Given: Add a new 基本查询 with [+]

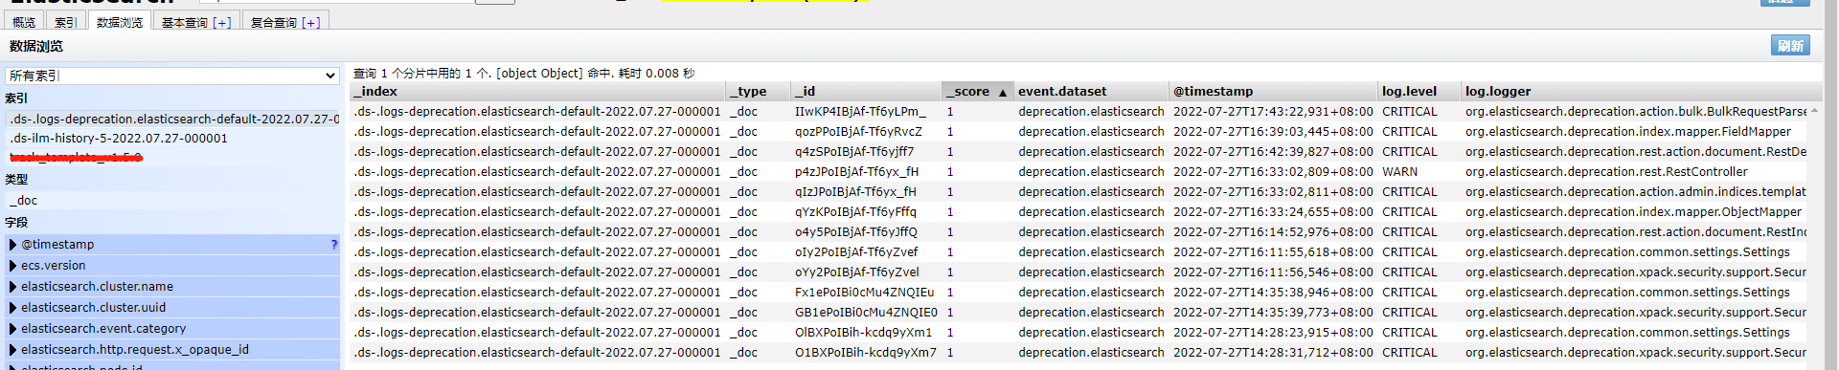Looking at the screenshot, I should (222, 22).
